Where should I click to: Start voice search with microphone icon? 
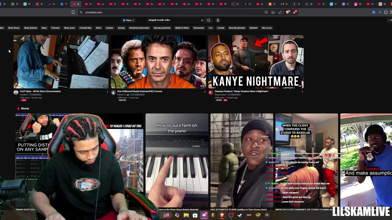(218, 20)
